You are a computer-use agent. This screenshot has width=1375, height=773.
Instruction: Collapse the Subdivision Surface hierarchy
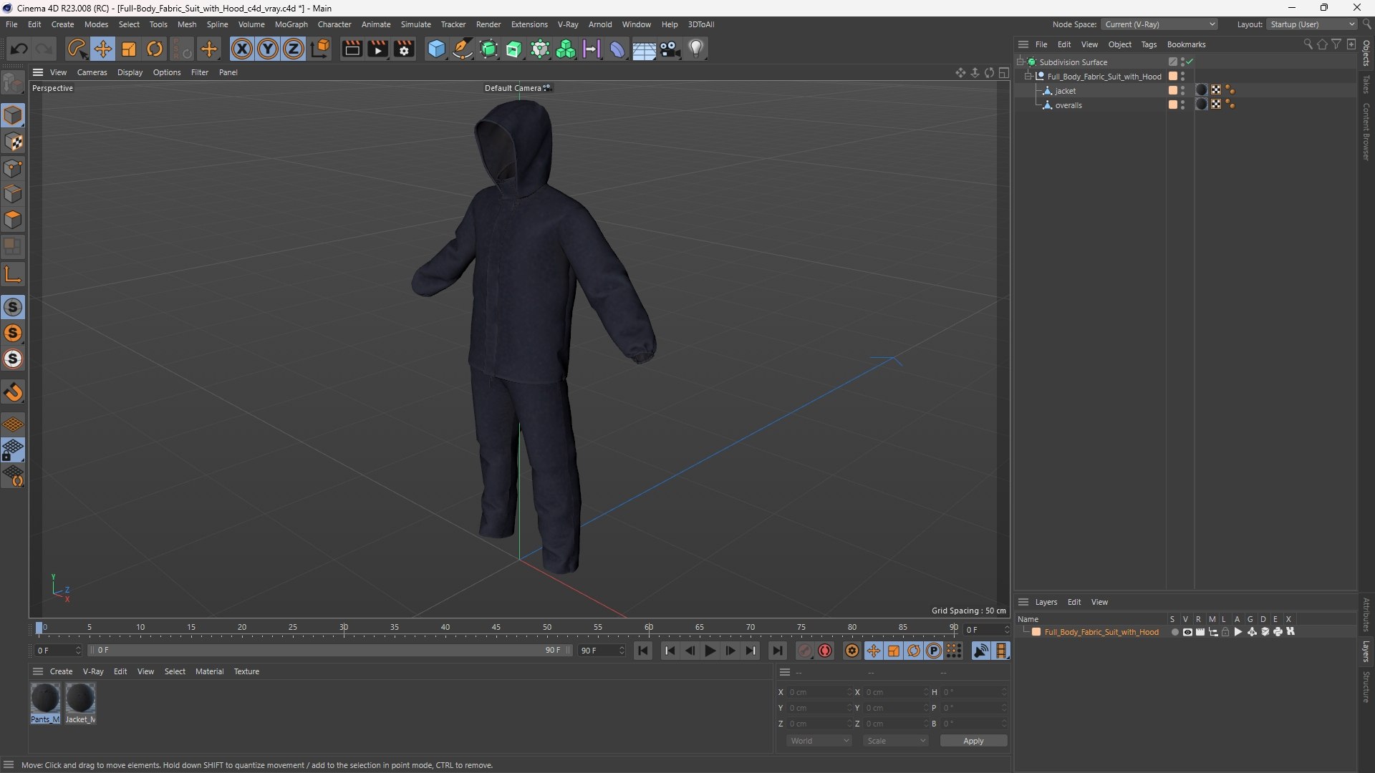coord(1020,62)
